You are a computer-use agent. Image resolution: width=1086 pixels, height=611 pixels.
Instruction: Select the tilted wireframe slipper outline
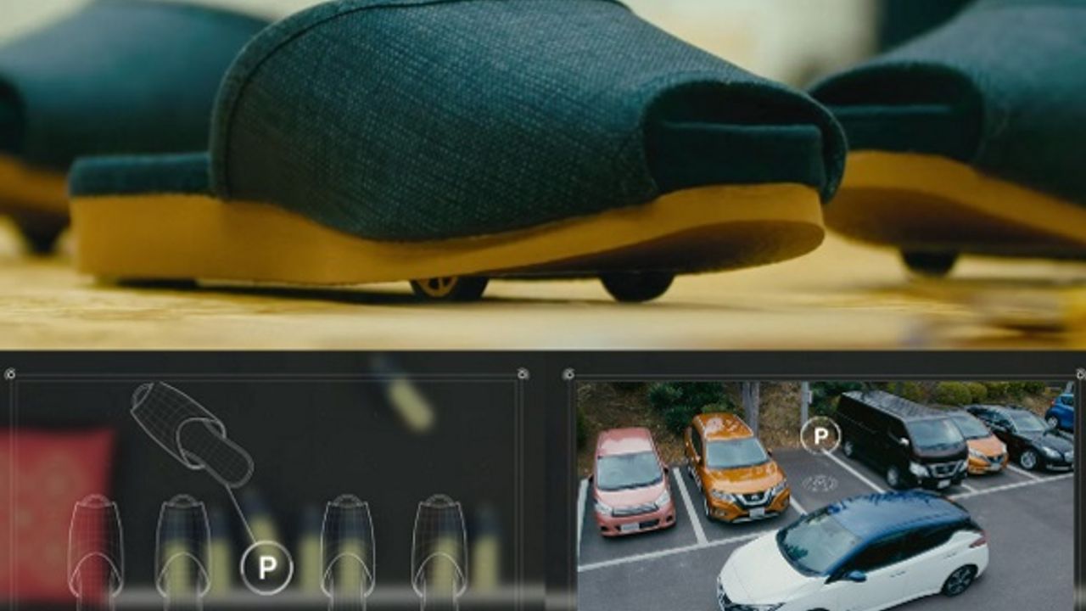pos(192,434)
